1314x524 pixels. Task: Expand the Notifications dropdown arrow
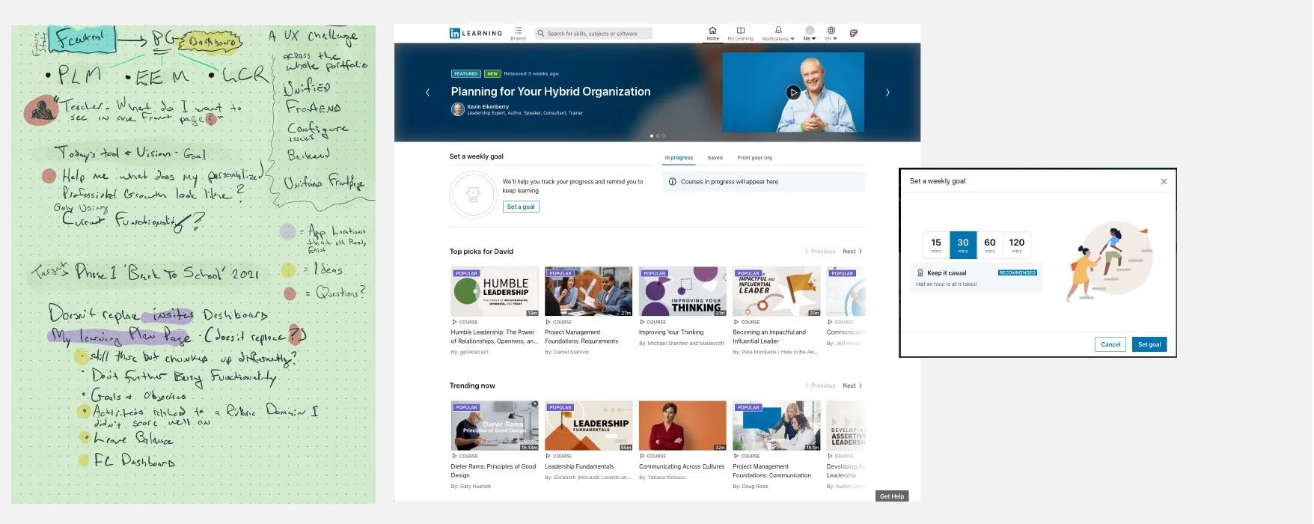792,39
